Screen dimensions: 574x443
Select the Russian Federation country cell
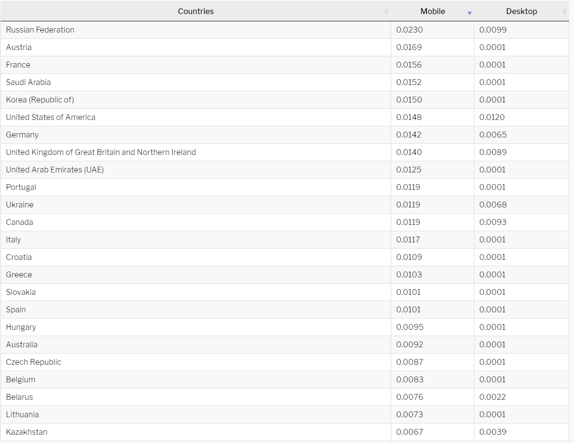click(x=40, y=30)
